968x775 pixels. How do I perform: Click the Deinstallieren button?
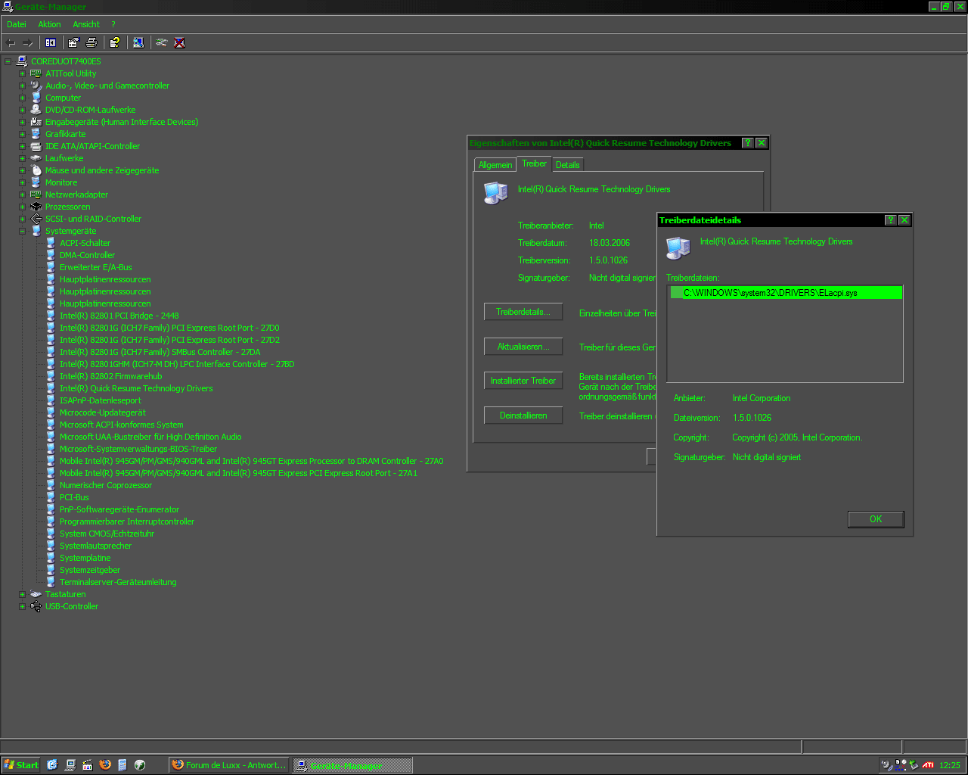(x=523, y=416)
